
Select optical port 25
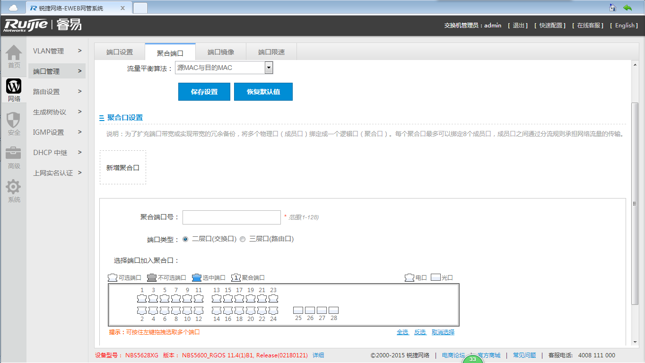298,311
